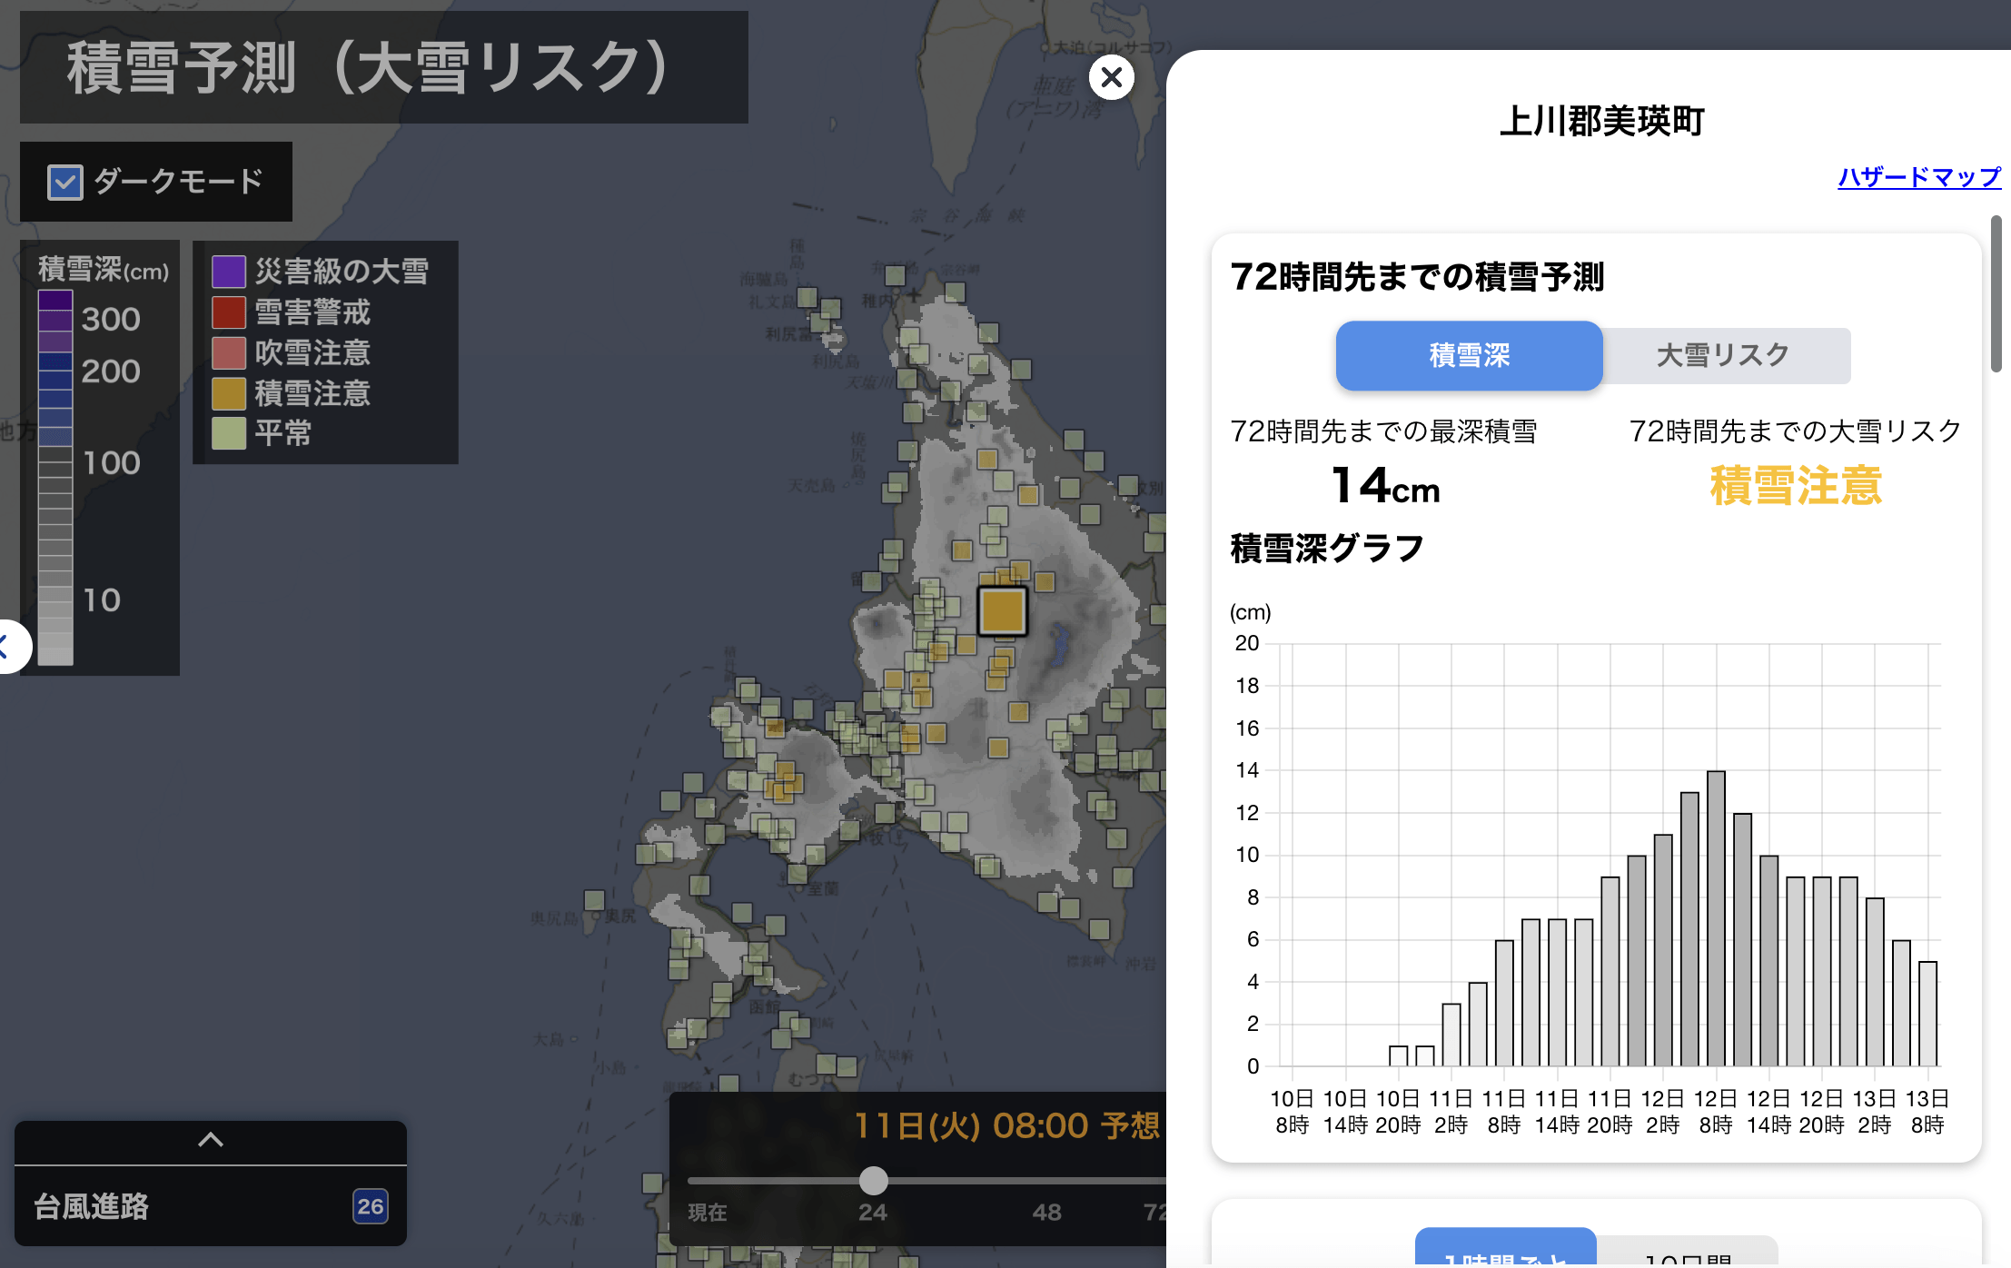
Task: Click the 48 hour mark on the timeline
Action: (x=1046, y=1212)
